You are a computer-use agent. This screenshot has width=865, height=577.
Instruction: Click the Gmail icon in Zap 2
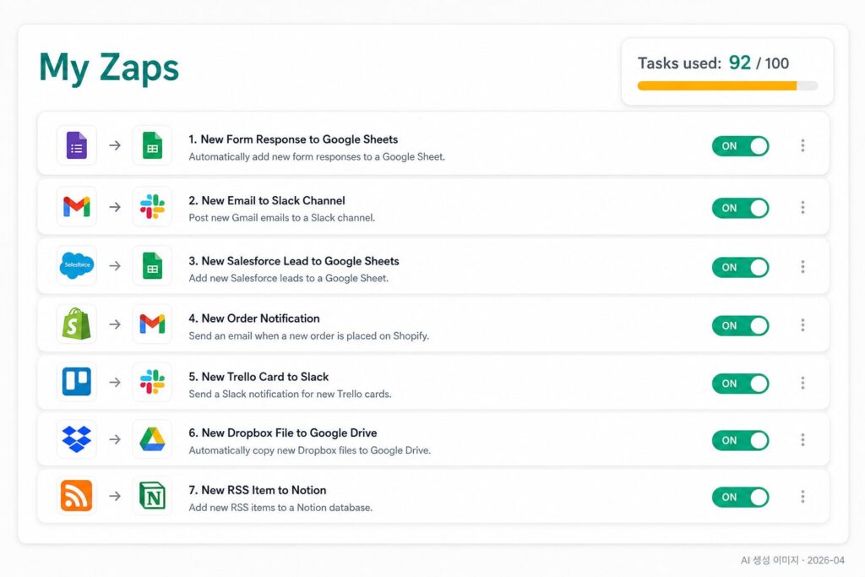(77, 207)
